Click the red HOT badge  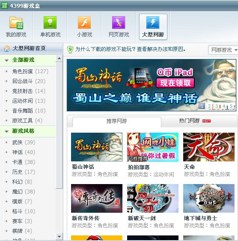point(206,121)
